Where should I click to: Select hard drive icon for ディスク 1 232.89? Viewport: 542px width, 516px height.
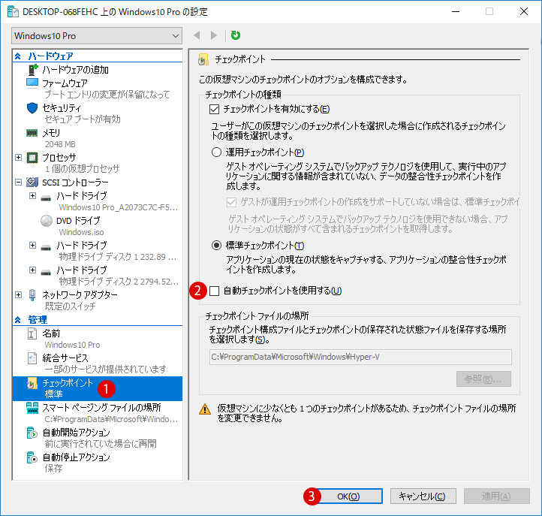46,248
